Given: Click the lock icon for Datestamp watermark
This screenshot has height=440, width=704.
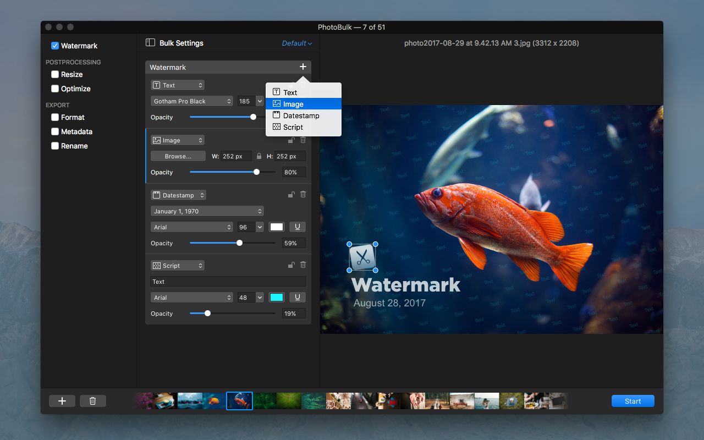Looking at the screenshot, I should 291,195.
